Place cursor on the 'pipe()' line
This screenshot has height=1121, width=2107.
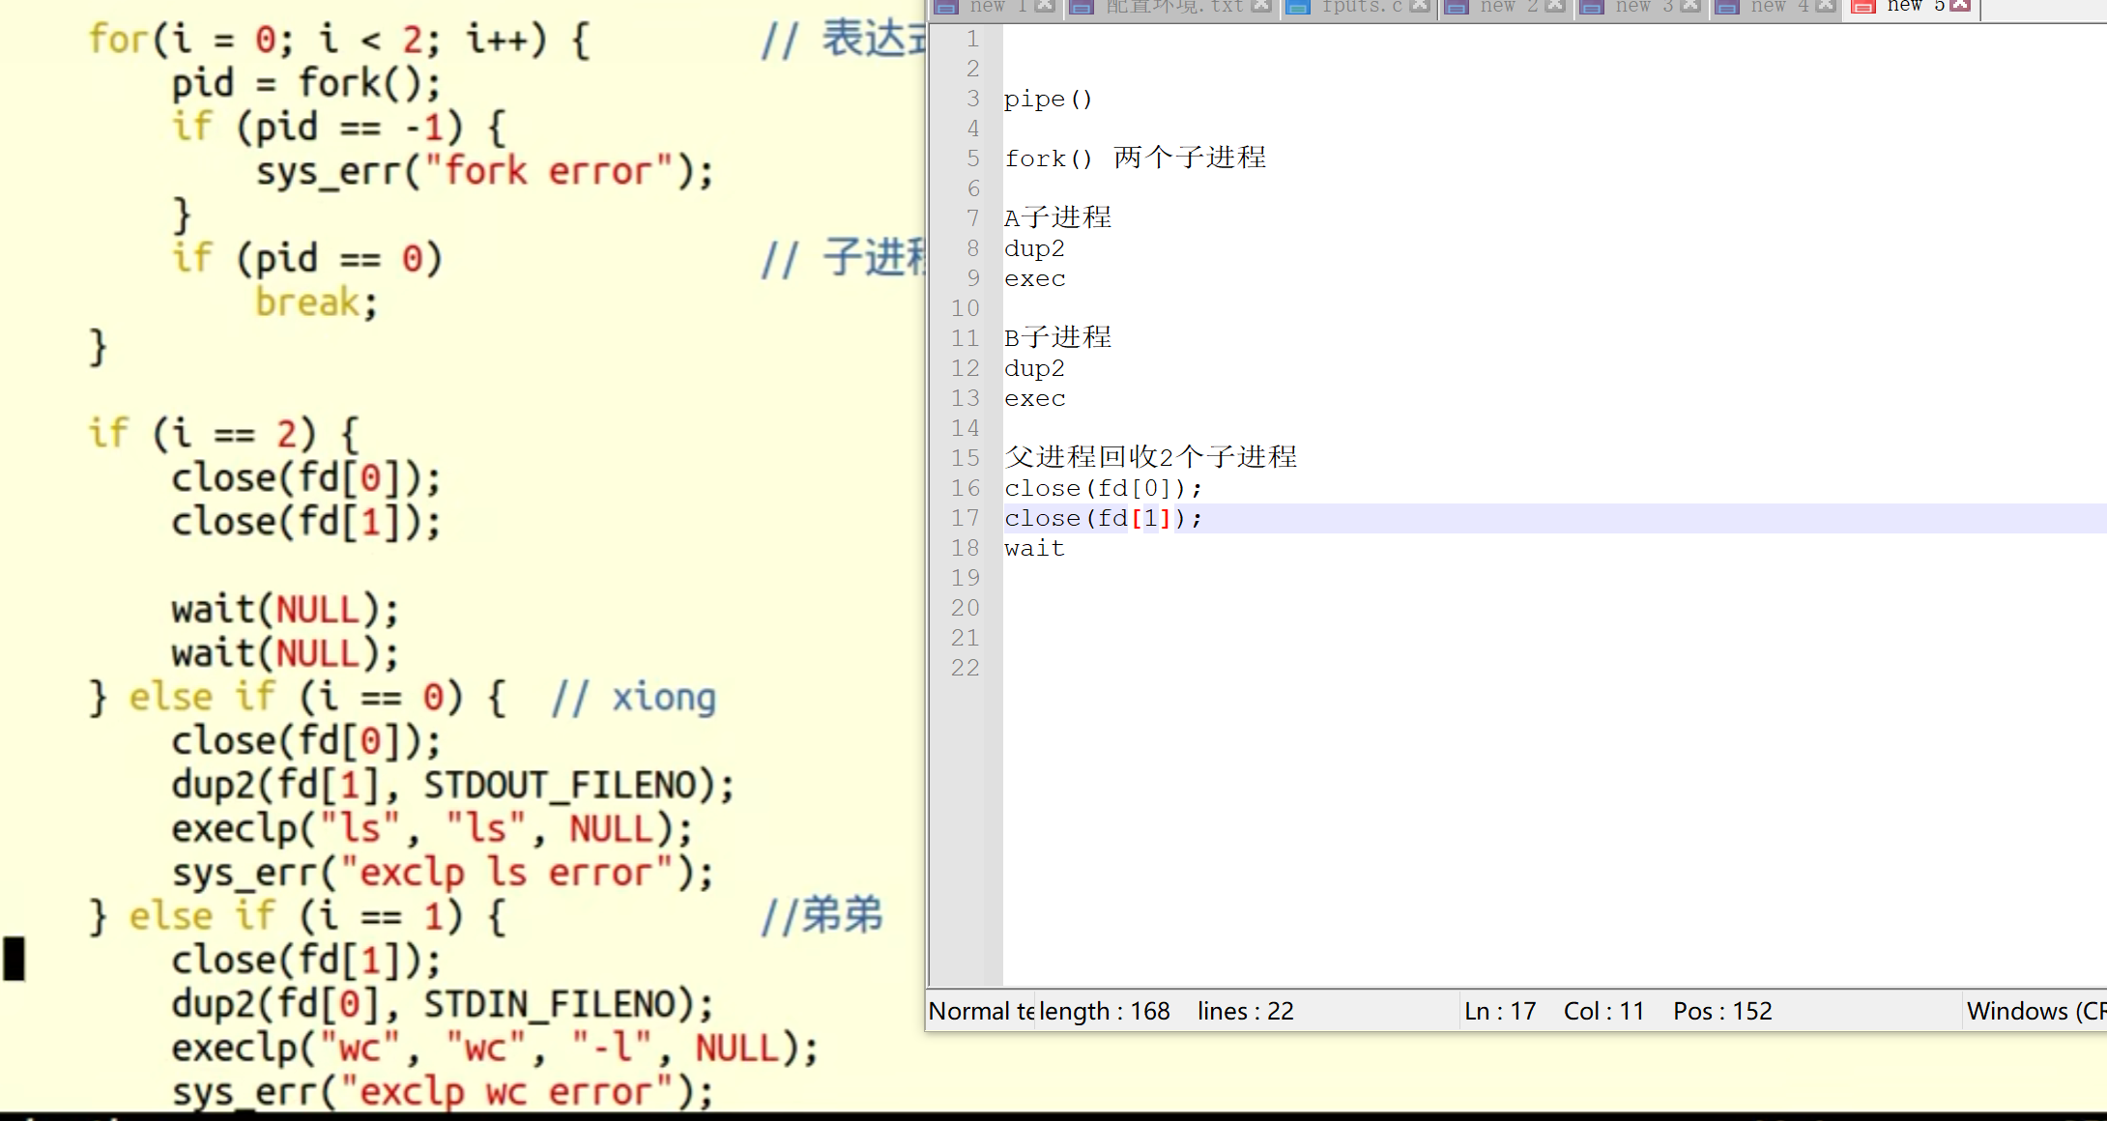1048,100
